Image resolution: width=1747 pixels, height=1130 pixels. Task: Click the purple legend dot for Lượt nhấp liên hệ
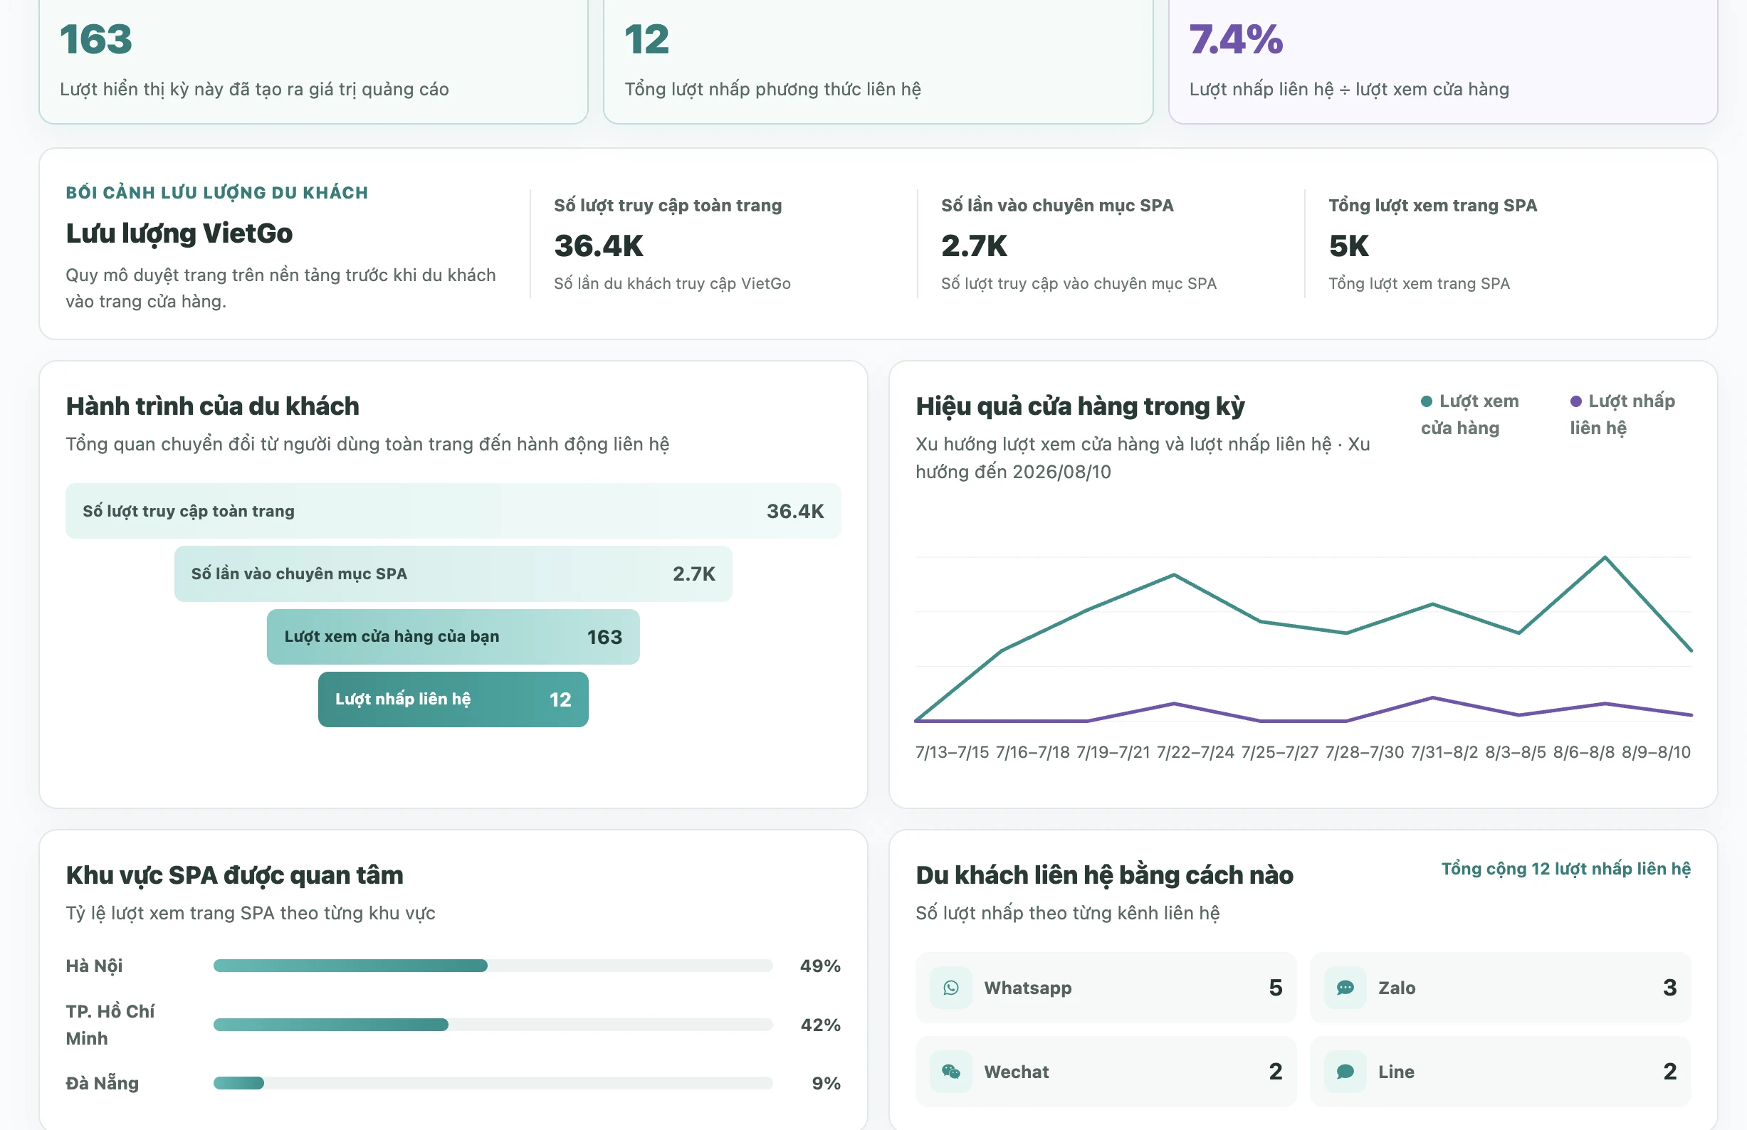[1575, 401]
